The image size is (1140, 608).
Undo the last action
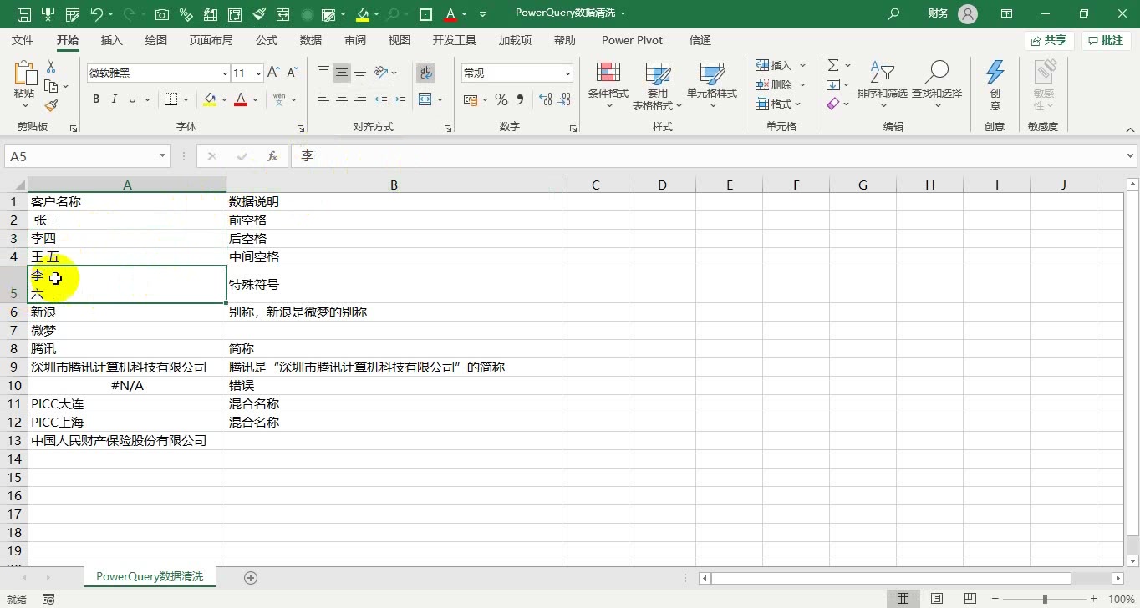click(x=96, y=14)
